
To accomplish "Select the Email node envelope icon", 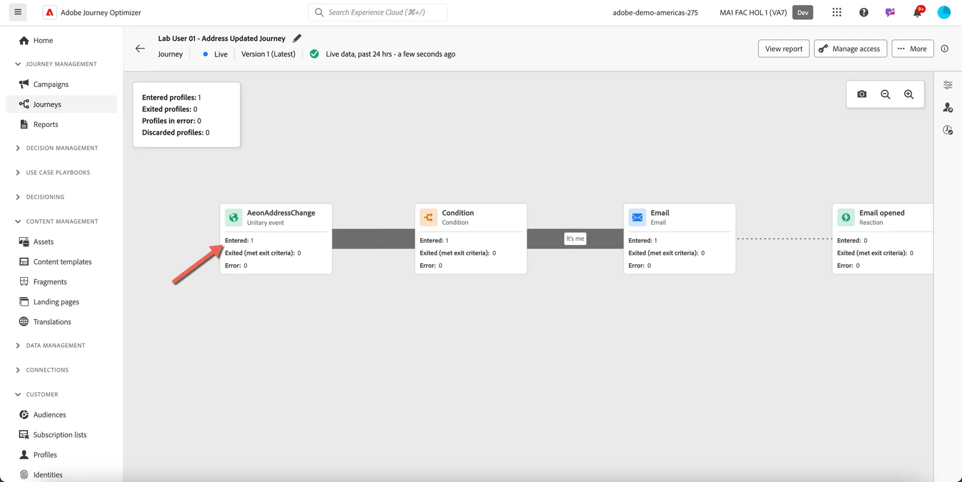I will 637,217.
